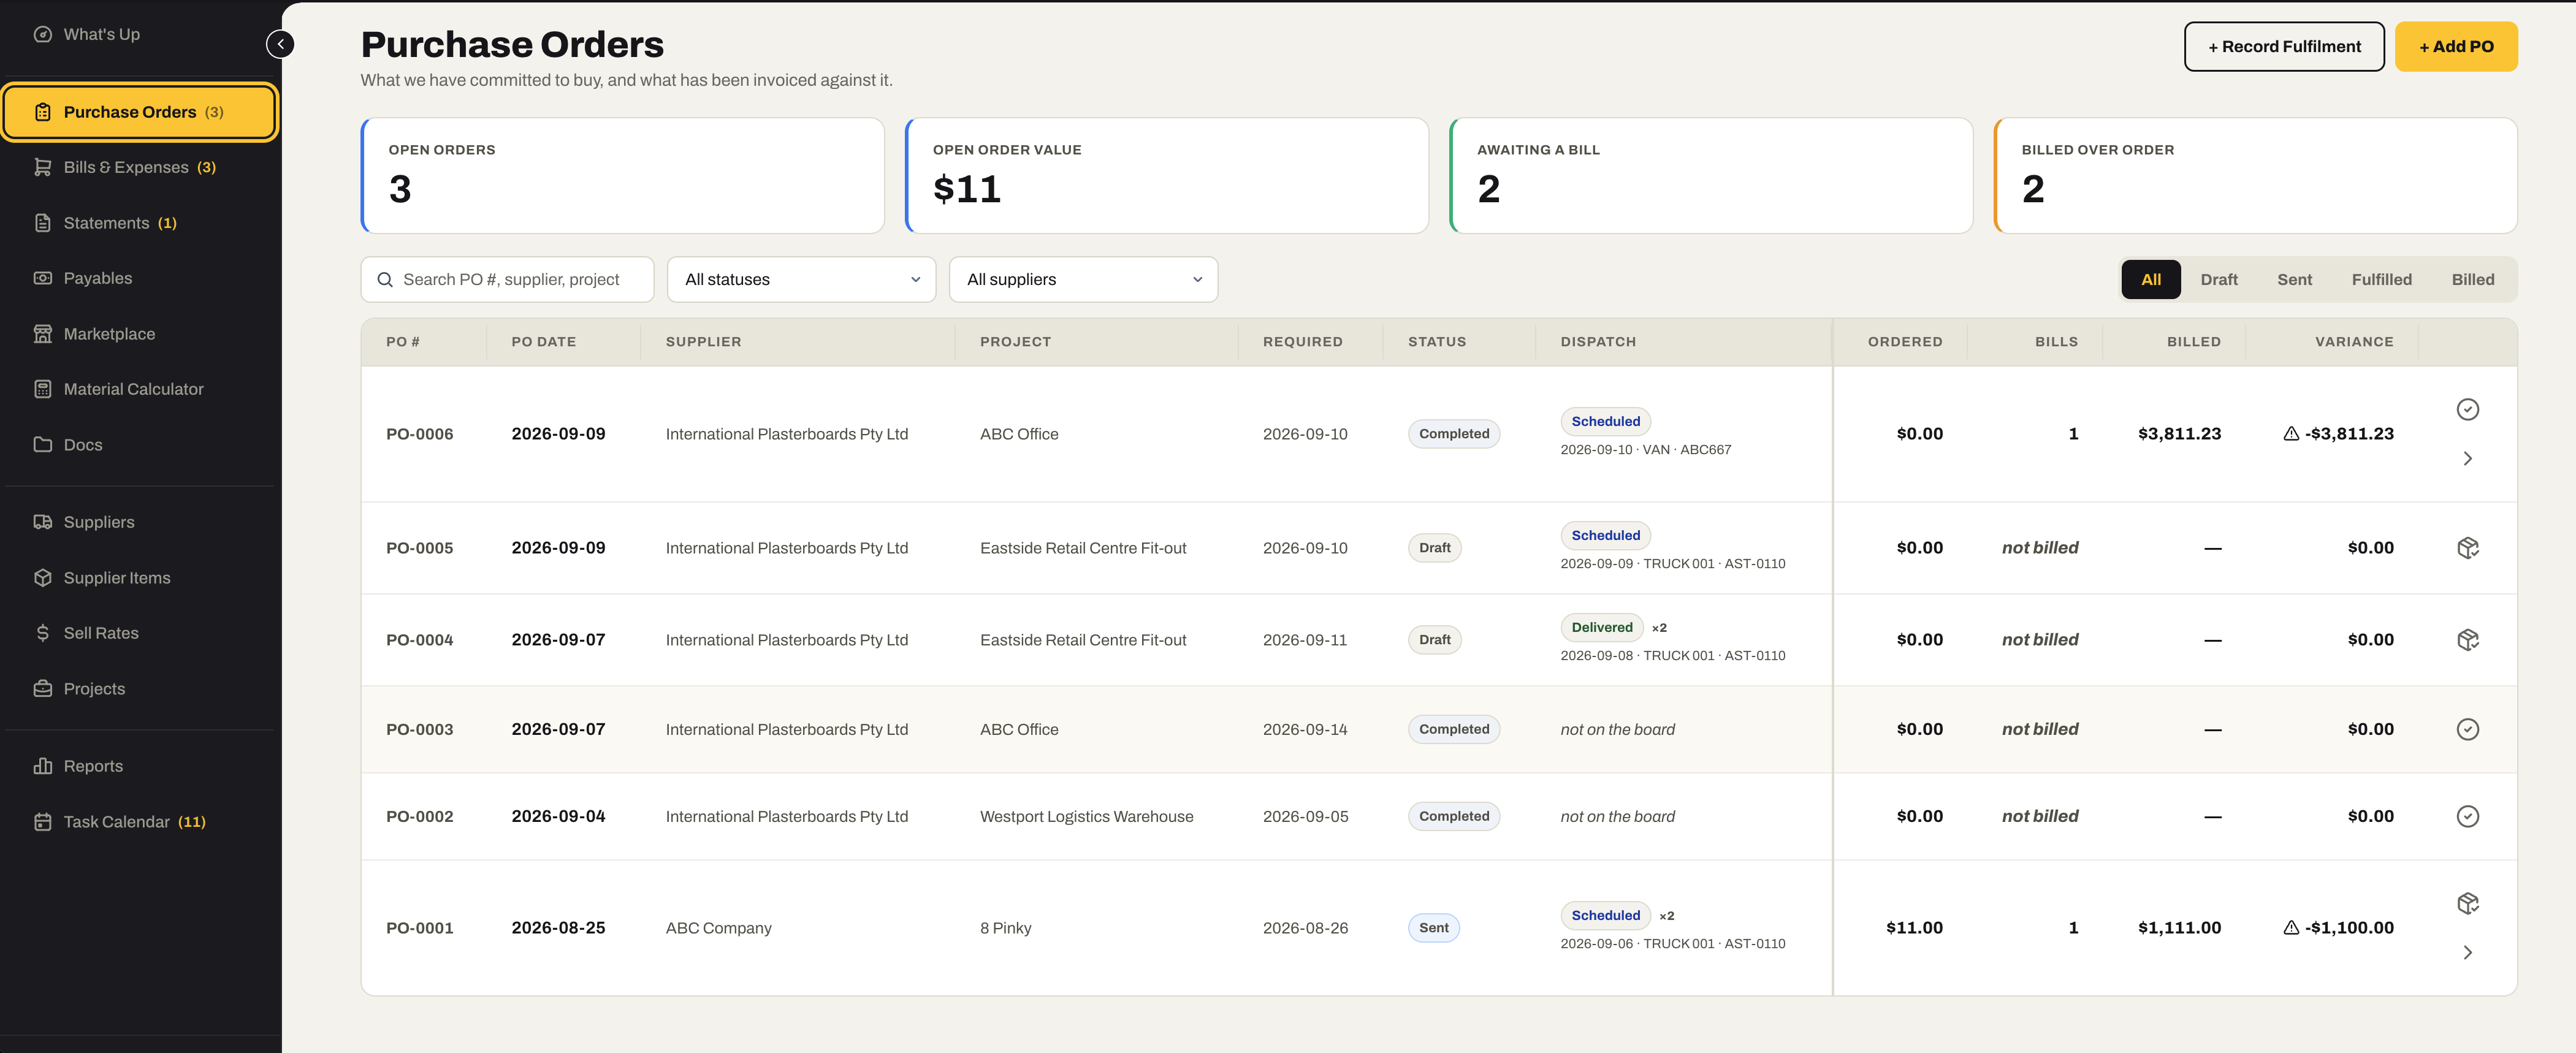
Task: Open the PO-0006 order link
Action: pyautogui.click(x=419, y=434)
